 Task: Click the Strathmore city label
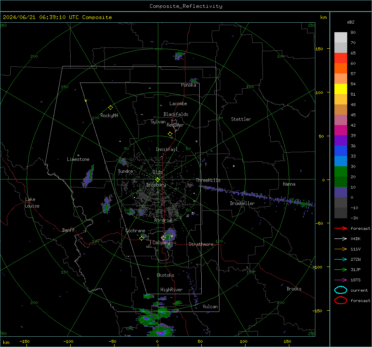click(201, 244)
